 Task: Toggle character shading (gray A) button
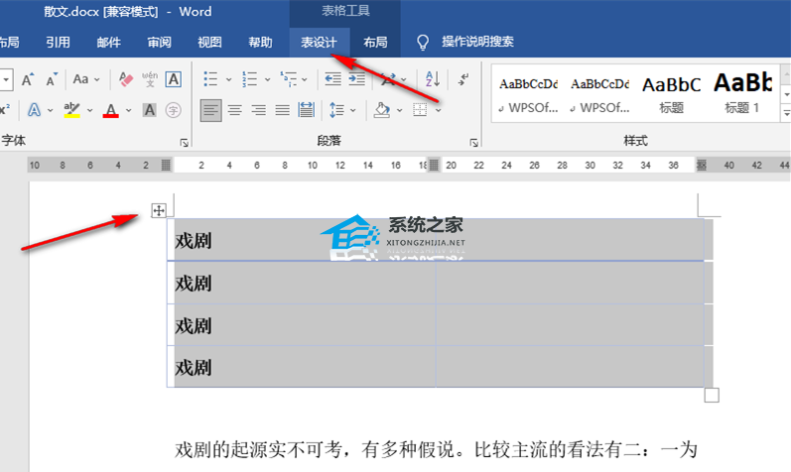click(x=149, y=109)
